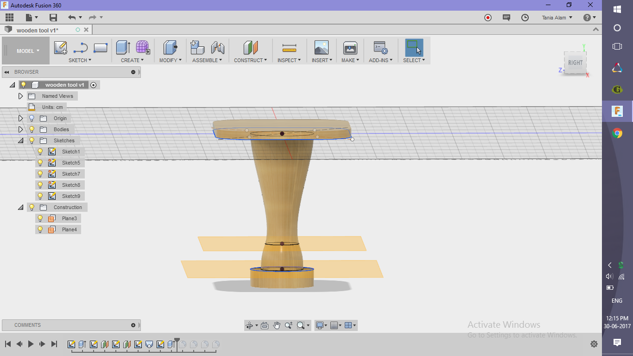Select the Line sketch tool
633x356 pixels.
point(81,48)
